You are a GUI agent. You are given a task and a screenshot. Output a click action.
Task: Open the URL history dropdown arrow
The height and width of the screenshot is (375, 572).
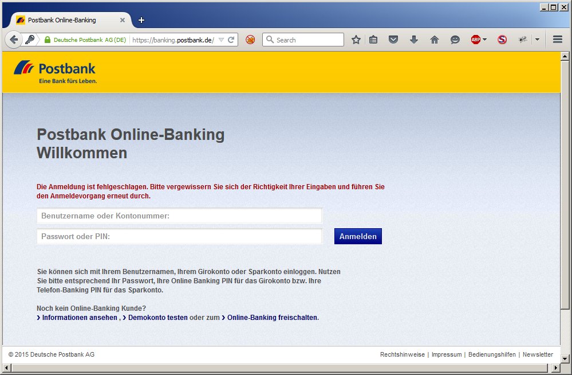coord(221,40)
